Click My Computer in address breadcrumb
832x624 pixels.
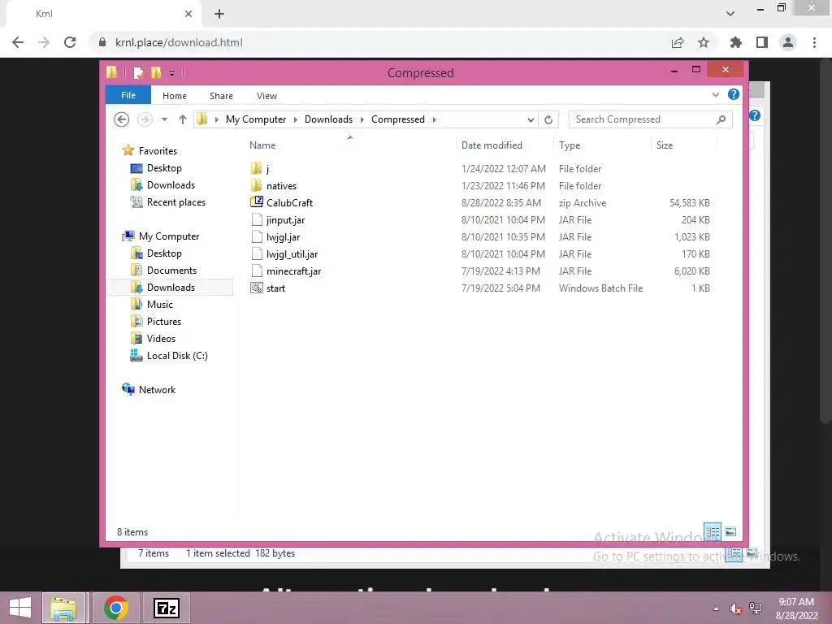coord(256,119)
